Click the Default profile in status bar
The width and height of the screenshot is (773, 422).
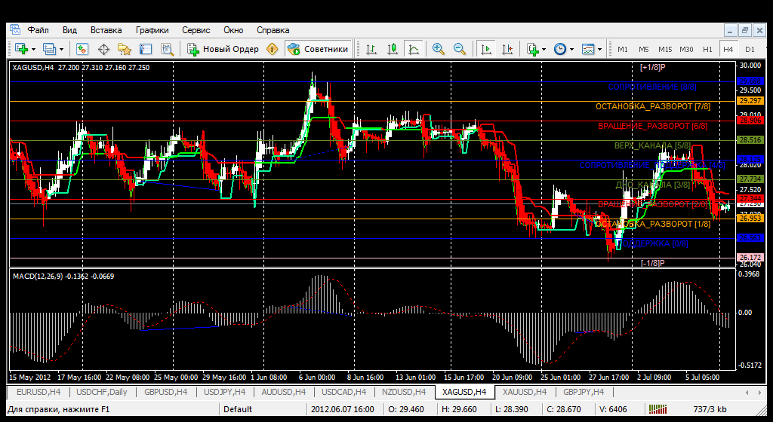(x=238, y=409)
